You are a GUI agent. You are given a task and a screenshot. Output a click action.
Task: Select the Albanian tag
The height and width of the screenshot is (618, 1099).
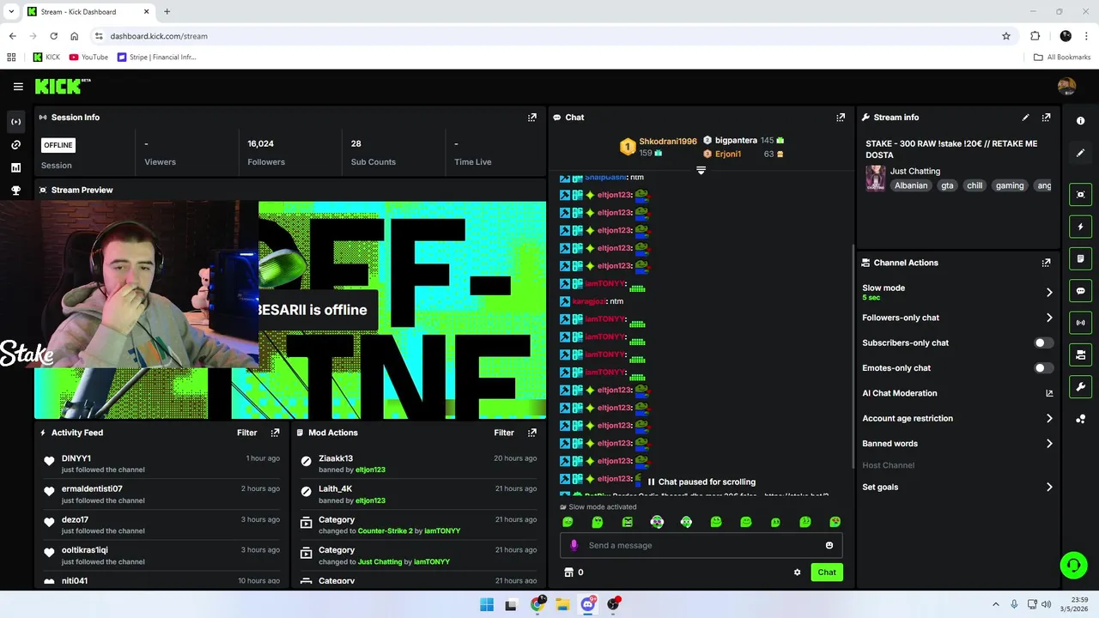point(911,185)
